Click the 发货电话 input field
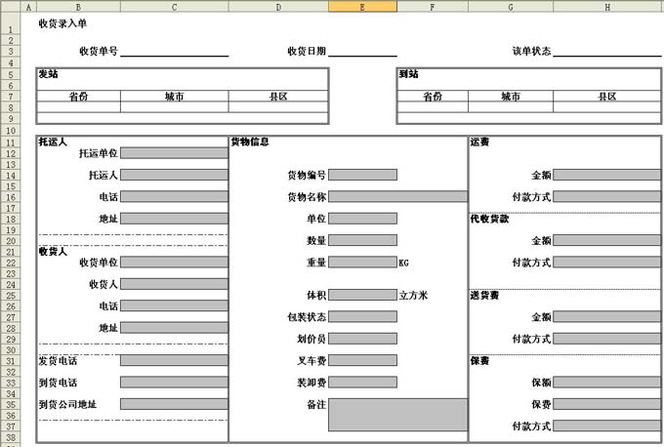This screenshot has width=664, height=447. (x=174, y=361)
